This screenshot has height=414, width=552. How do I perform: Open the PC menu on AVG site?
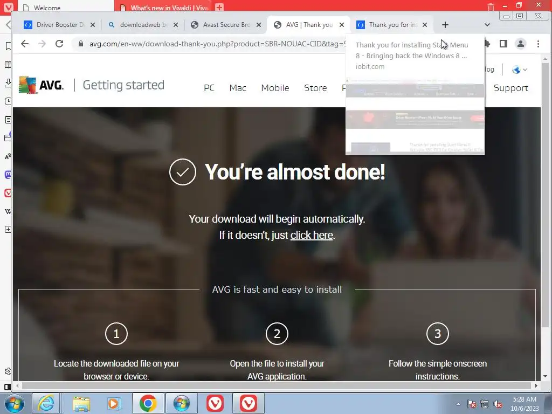coord(209,88)
